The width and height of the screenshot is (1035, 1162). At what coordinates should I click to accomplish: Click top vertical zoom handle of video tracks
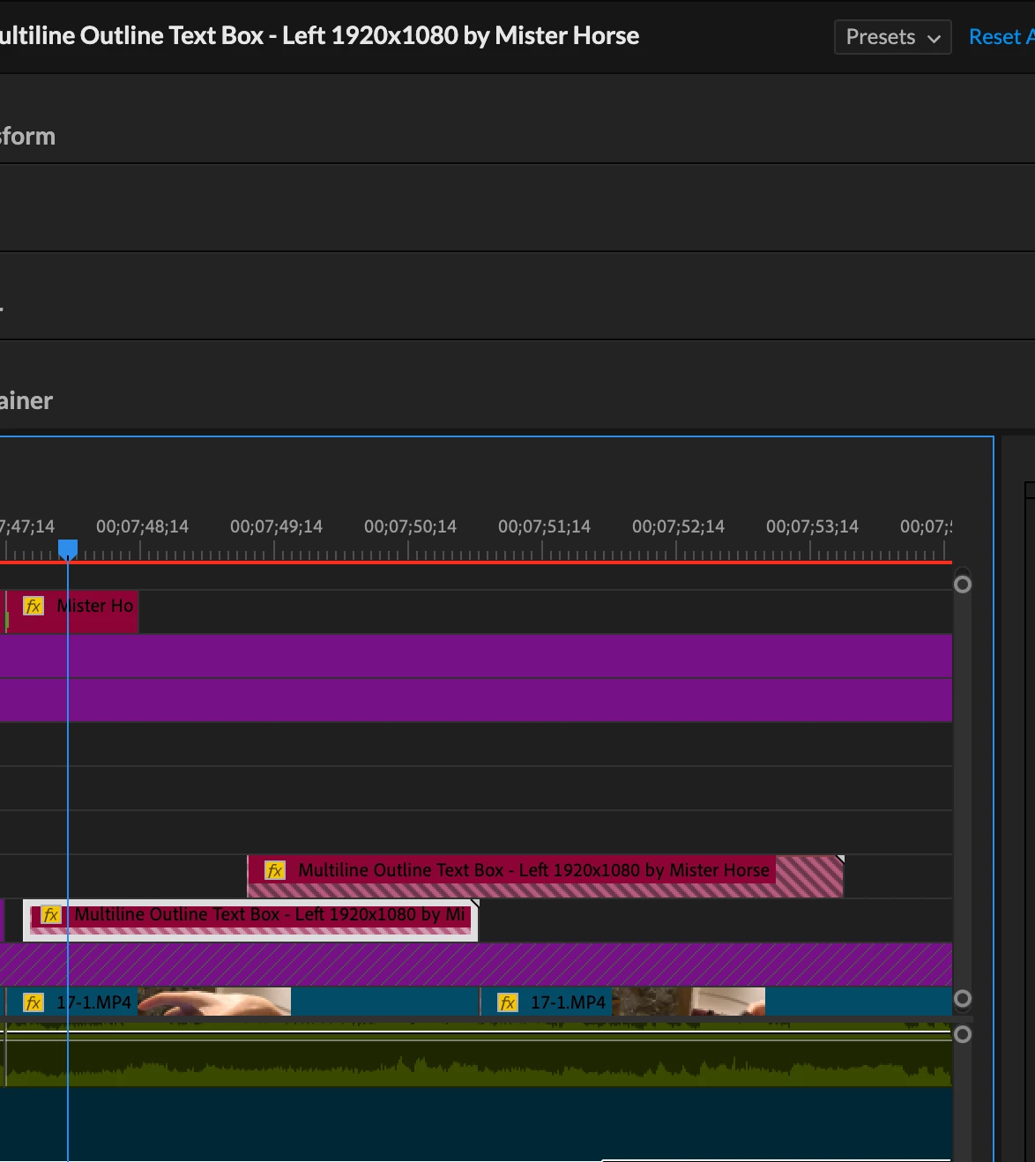coord(963,584)
